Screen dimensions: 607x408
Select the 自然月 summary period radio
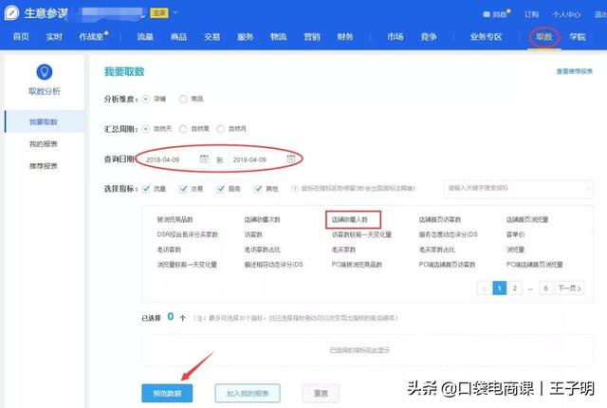click(x=220, y=129)
